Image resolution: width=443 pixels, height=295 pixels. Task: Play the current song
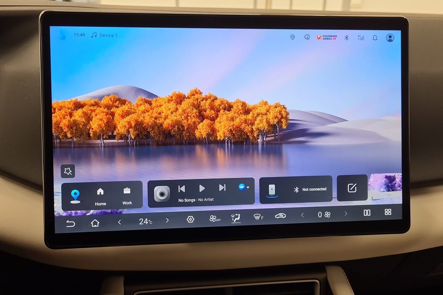pyautogui.click(x=202, y=188)
